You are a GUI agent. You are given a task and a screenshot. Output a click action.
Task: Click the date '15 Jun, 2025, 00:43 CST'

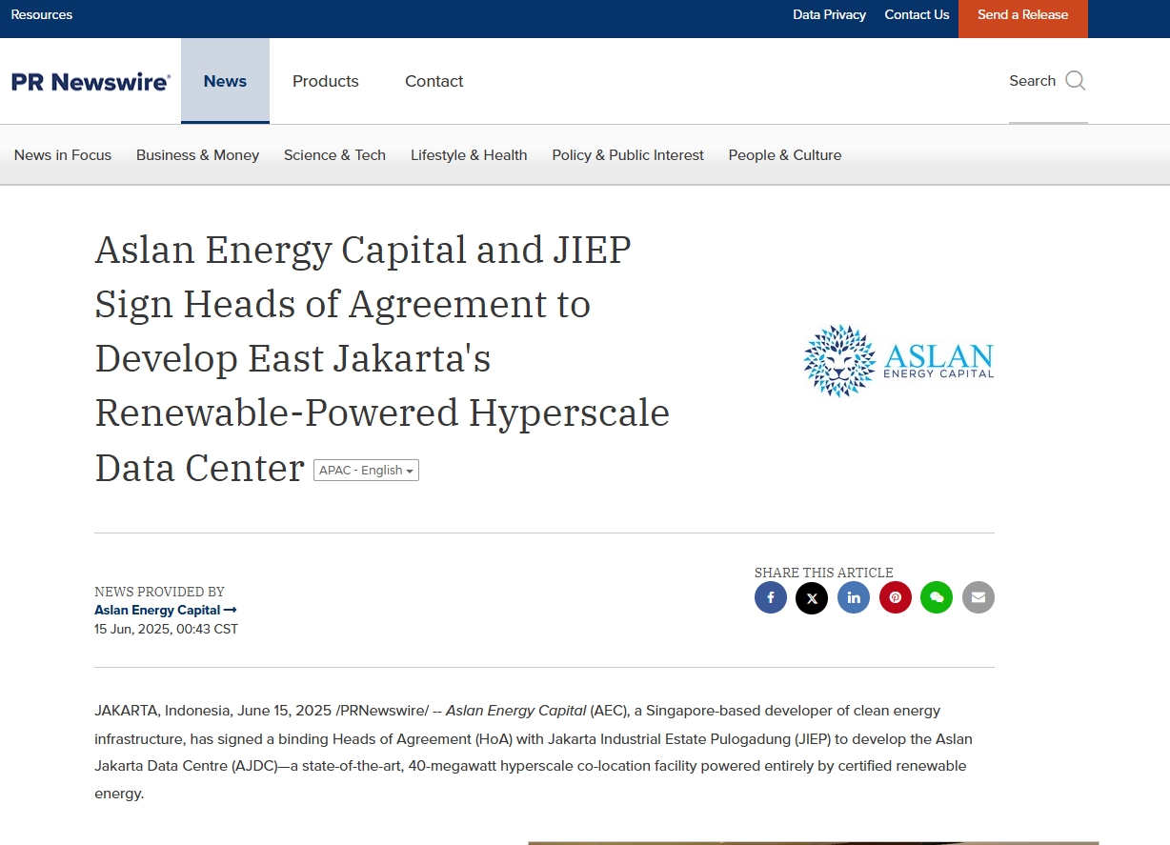coord(166,629)
